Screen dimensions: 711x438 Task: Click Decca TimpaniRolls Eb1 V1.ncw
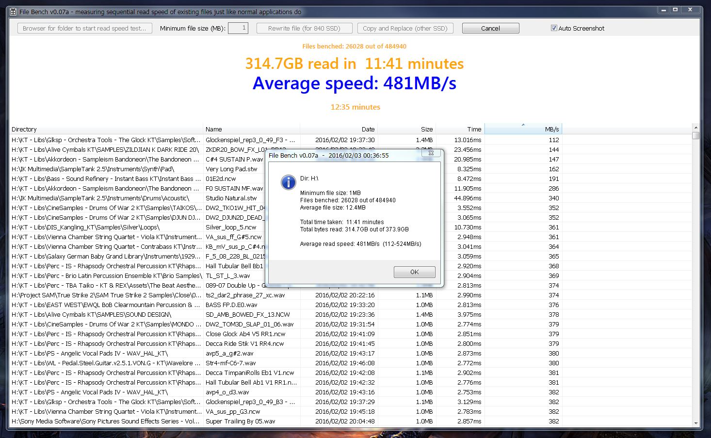tap(250, 373)
